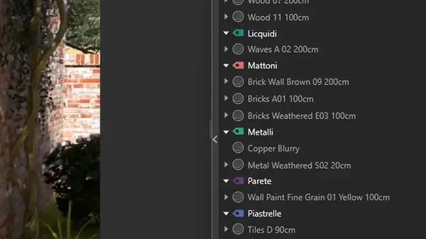Select the Wood 11 100cm material
Image resolution: width=426 pixels, height=239 pixels.
click(x=278, y=18)
